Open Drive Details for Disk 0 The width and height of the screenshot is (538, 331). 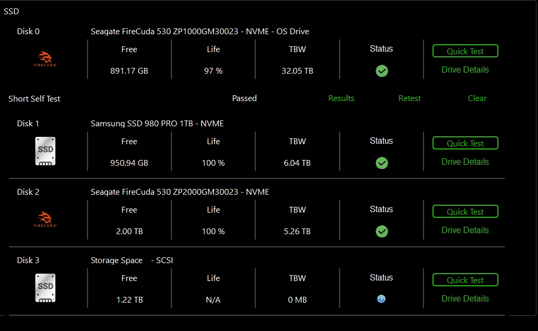coord(465,70)
